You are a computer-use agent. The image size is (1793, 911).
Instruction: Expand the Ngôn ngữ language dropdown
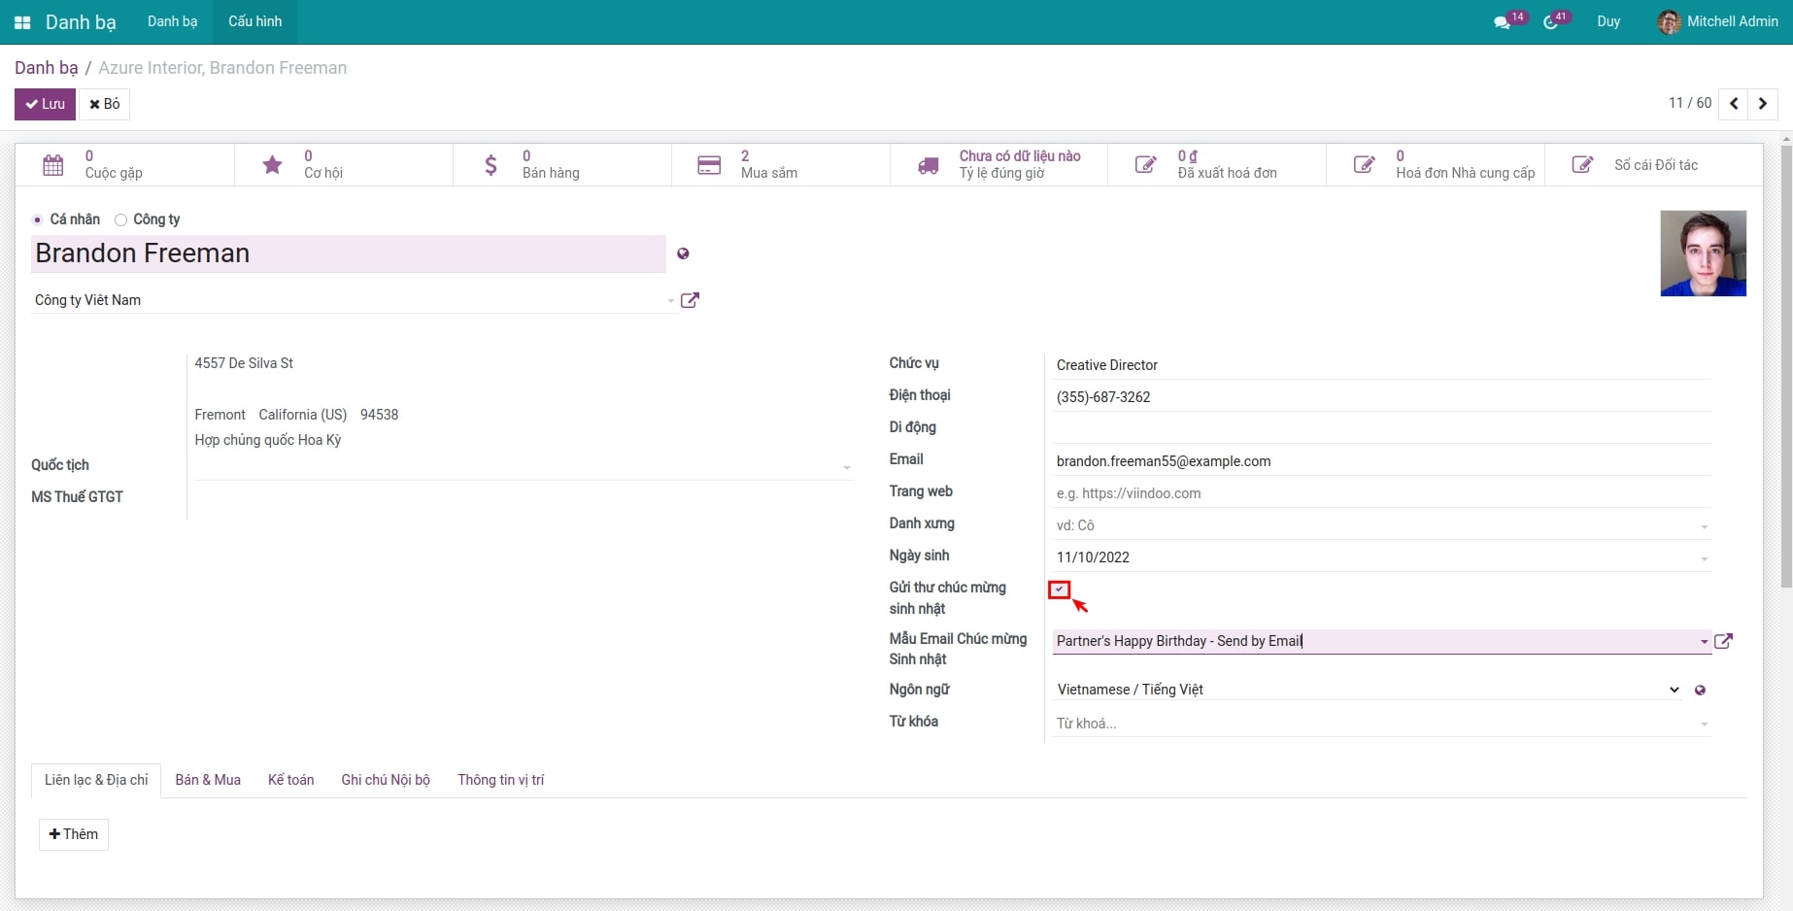[x=1674, y=690]
